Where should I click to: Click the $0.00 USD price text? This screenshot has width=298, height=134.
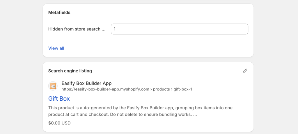click(59, 123)
